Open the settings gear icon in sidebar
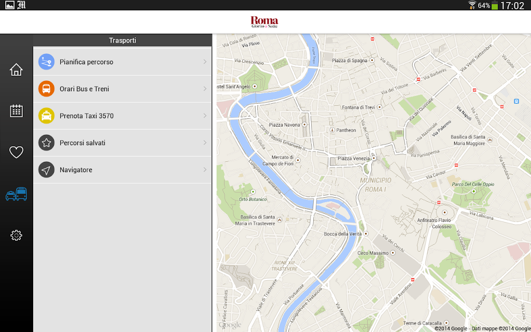The height and width of the screenshot is (332, 531). click(x=16, y=235)
